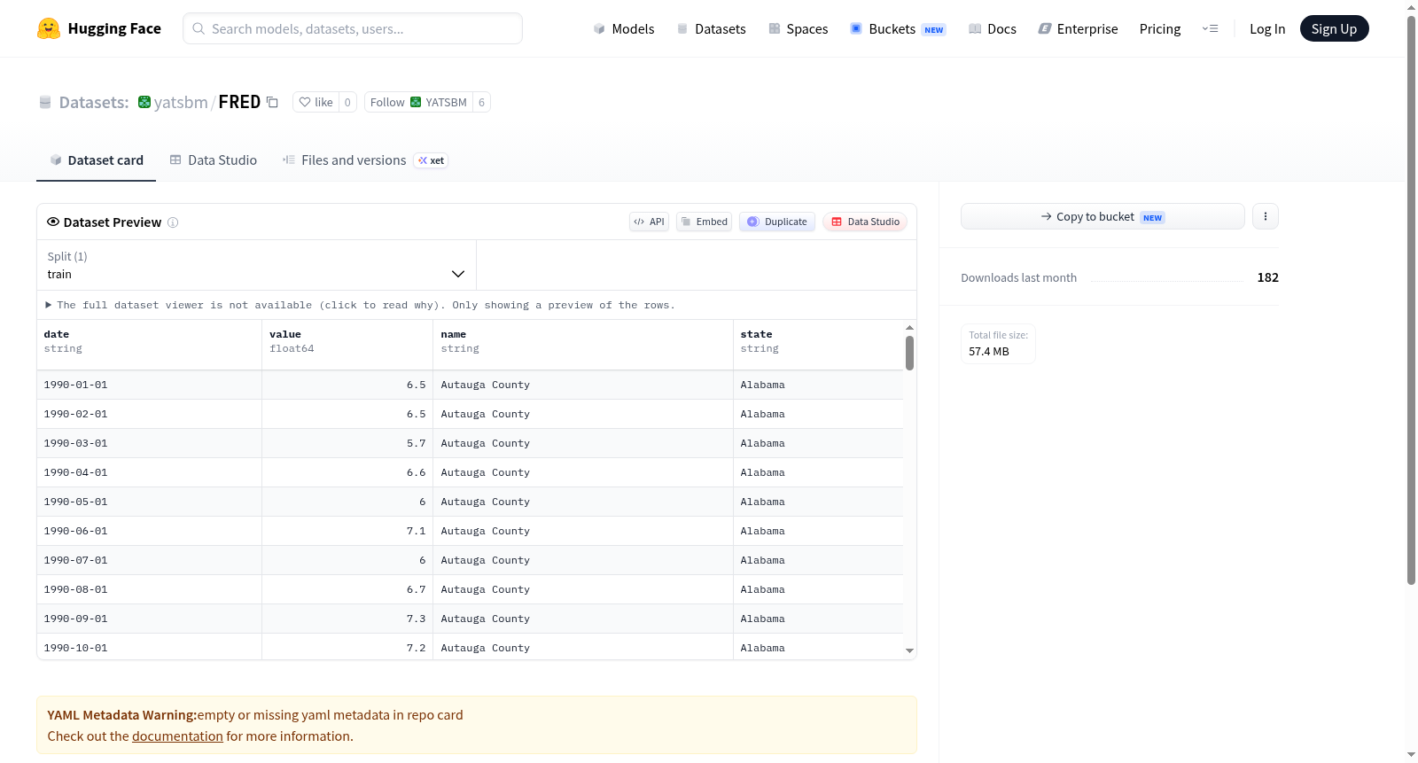
Task: Click the dataset table scrollbar thumb
Action: pos(909,353)
